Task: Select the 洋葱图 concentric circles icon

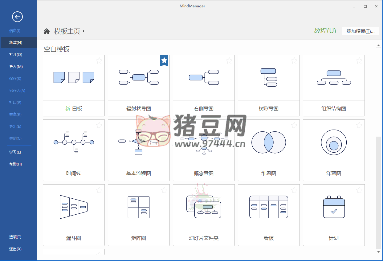Action: (x=334, y=143)
